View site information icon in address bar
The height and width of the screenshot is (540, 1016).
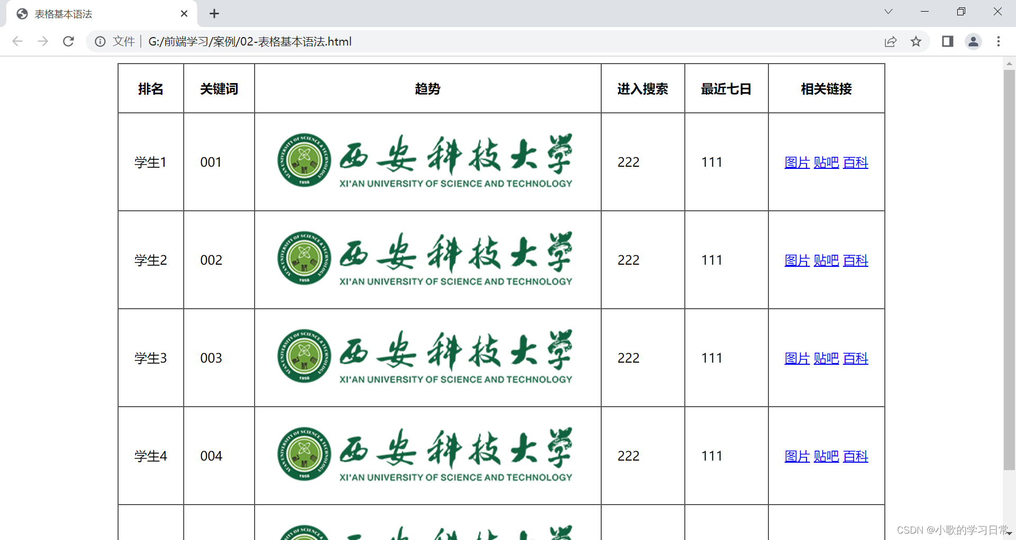click(x=100, y=41)
